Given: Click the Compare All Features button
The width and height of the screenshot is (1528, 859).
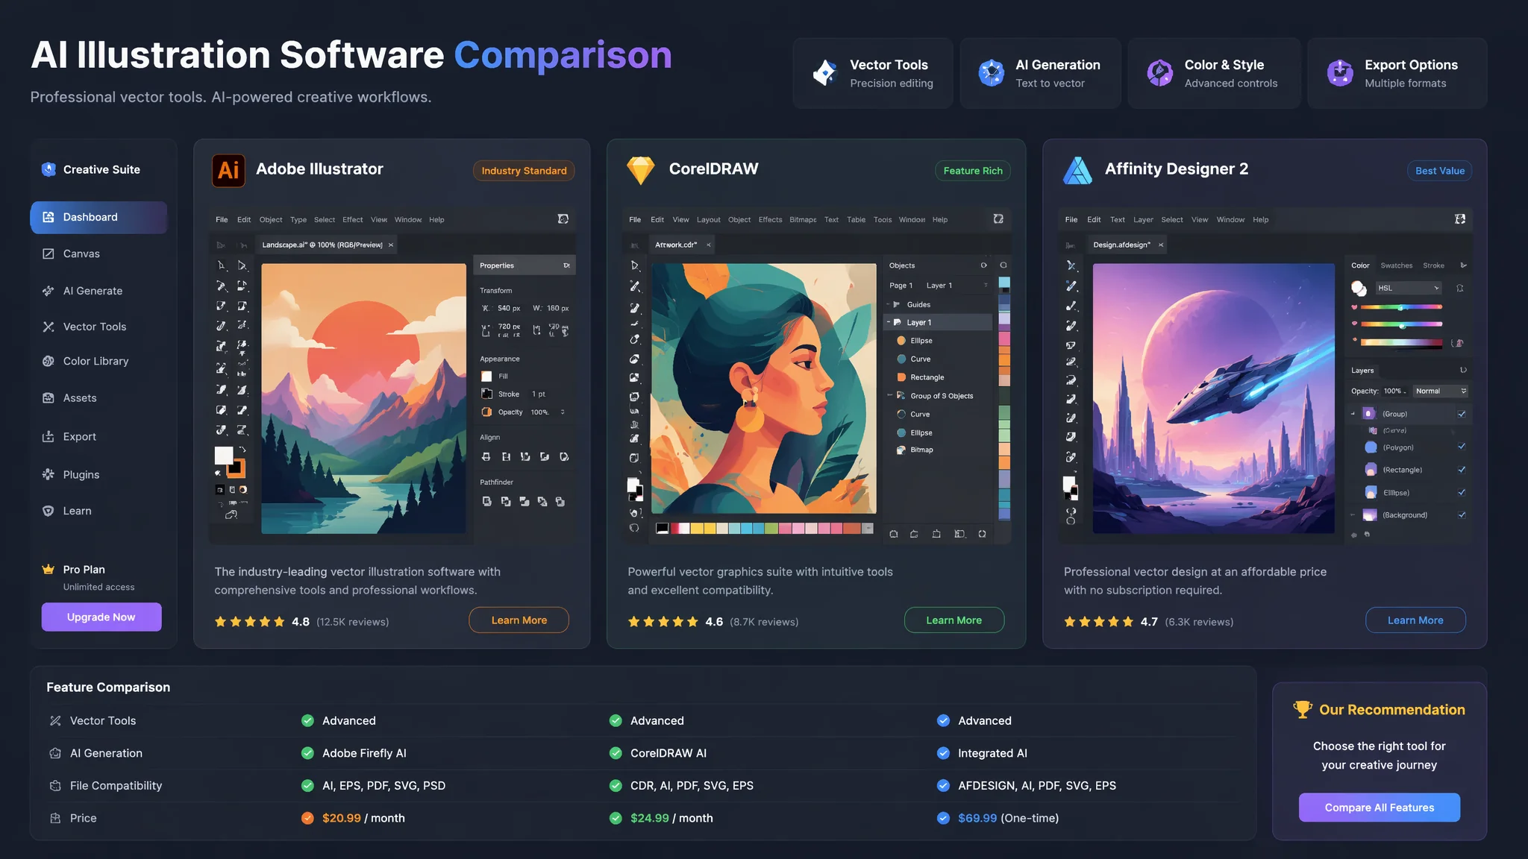Looking at the screenshot, I should tap(1380, 808).
